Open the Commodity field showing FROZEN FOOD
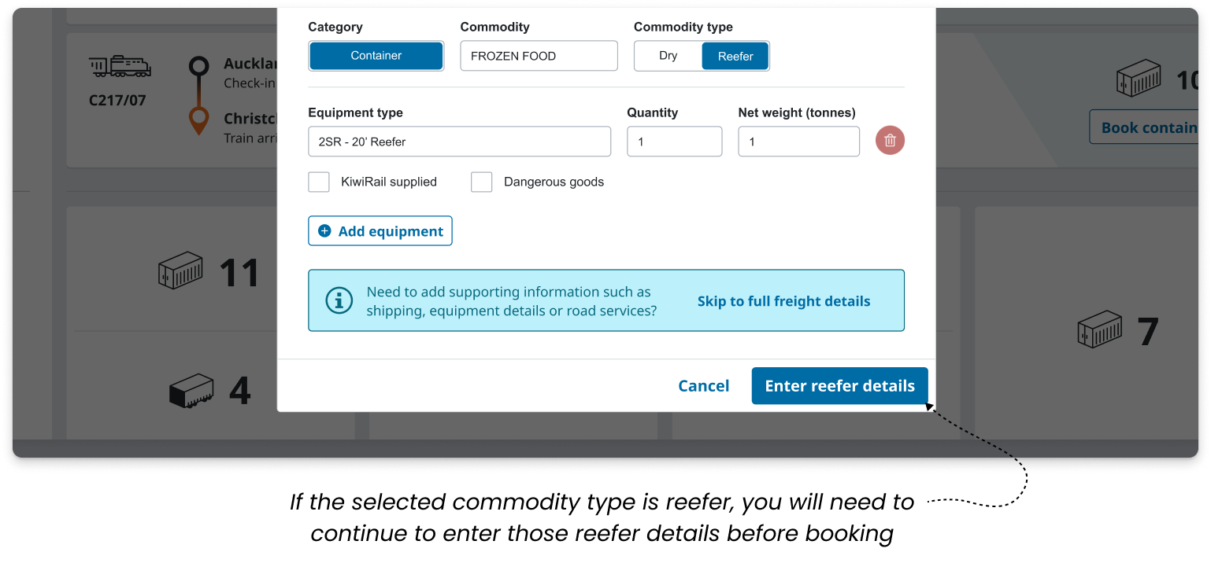Screen dimensions: 1211x563 coord(539,56)
